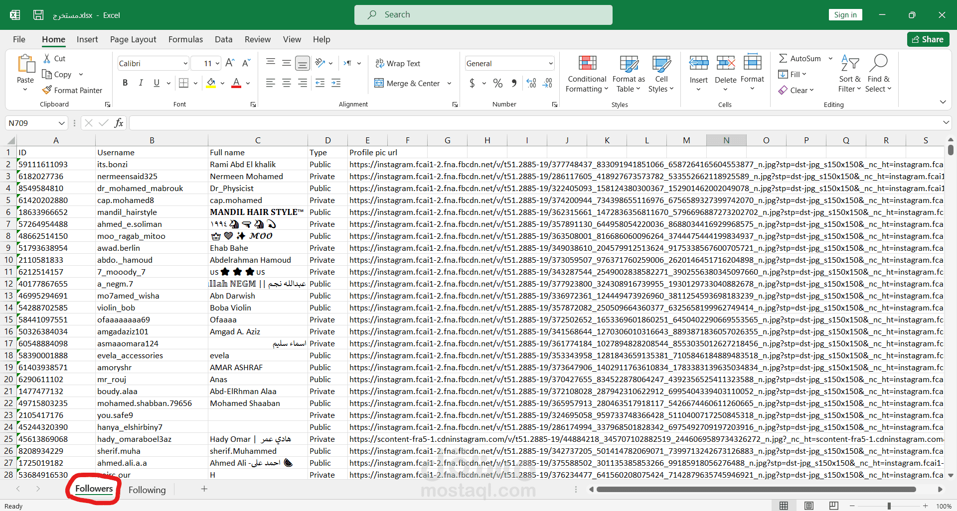Viewport: 957px width, 511px height.
Task: Click the Find & Select magnifier icon
Action: (878, 63)
